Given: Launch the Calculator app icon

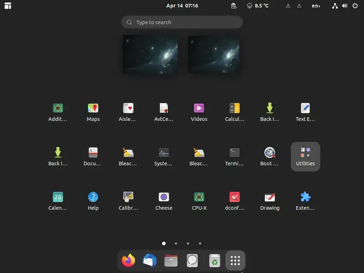Looking at the screenshot, I should click(x=234, y=112).
